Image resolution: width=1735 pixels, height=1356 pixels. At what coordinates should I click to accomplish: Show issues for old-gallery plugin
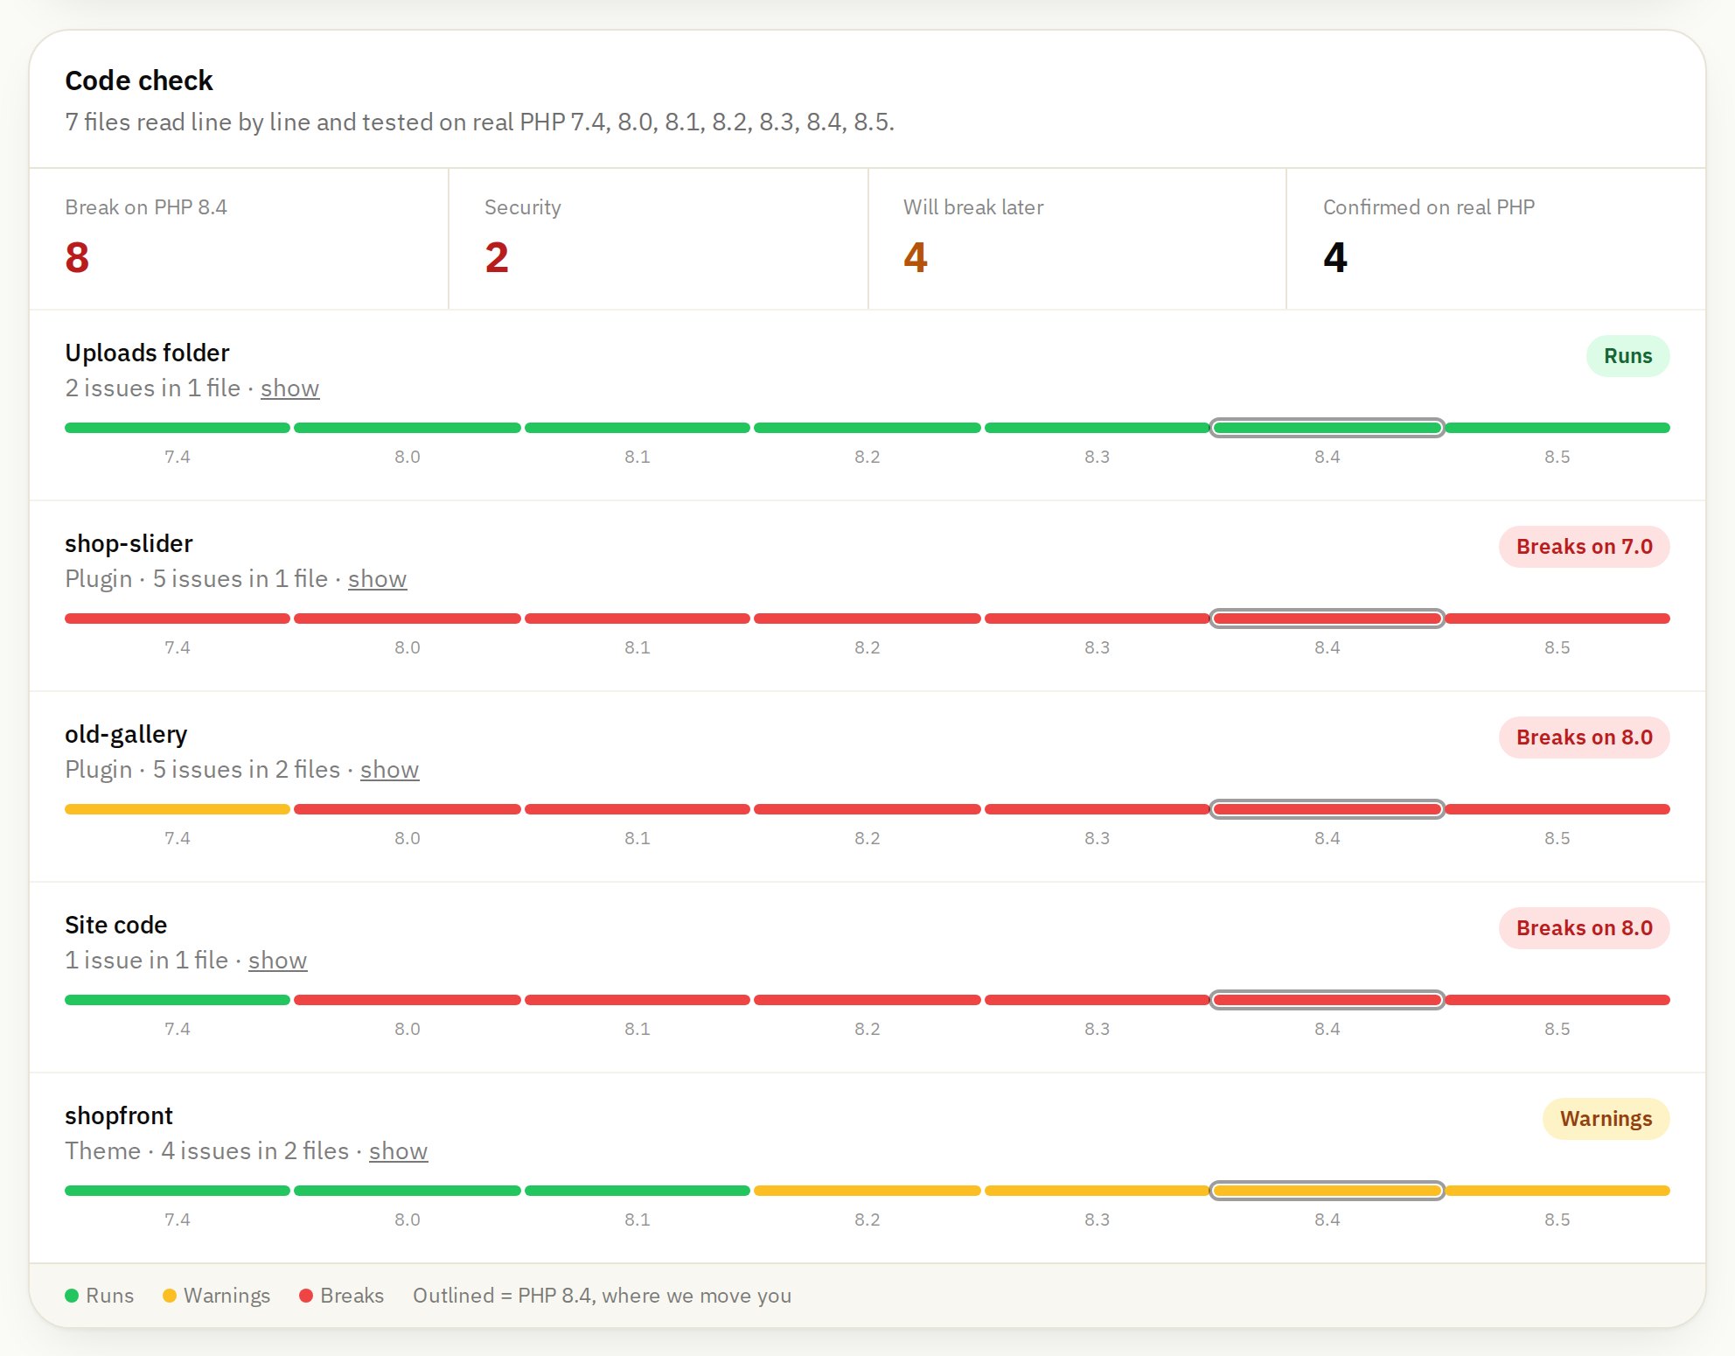coord(389,769)
